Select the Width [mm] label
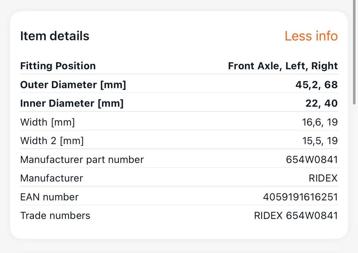 tap(47, 122)
